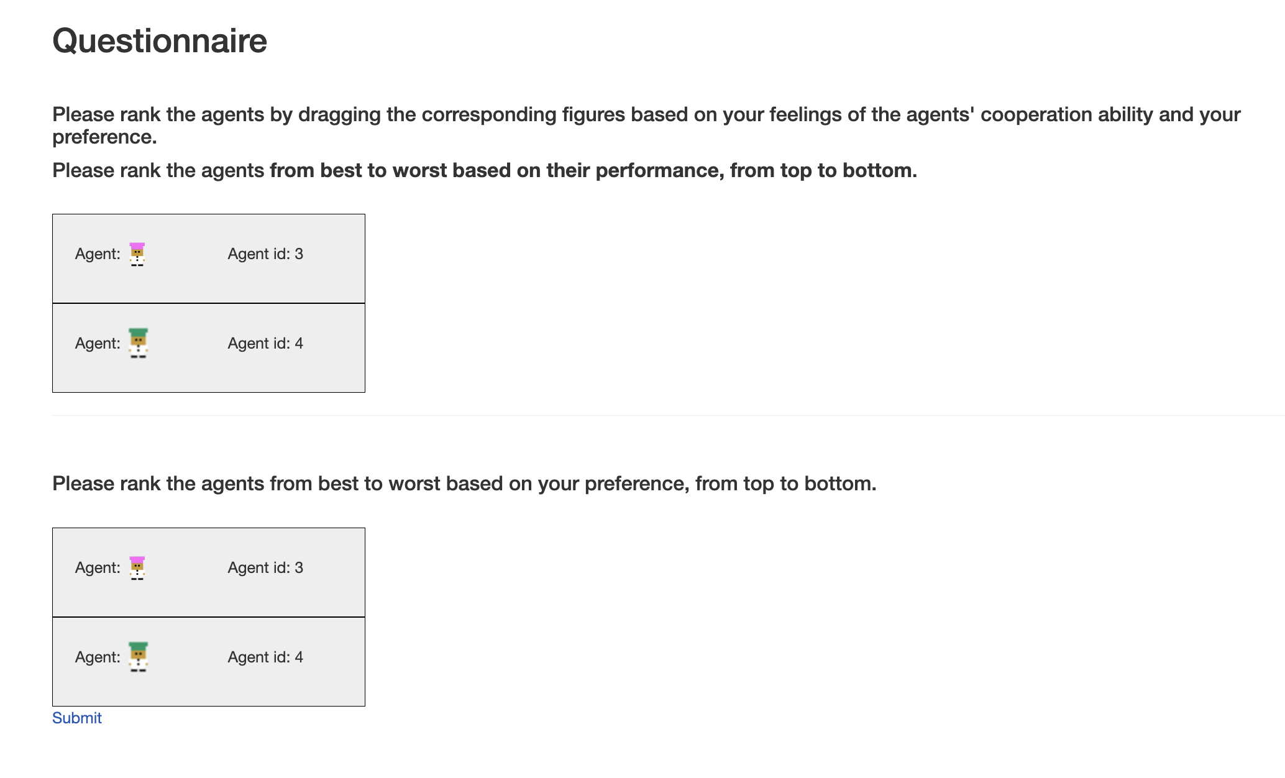Click pink-hat agent icon in performance ranking

click(137, 254)
